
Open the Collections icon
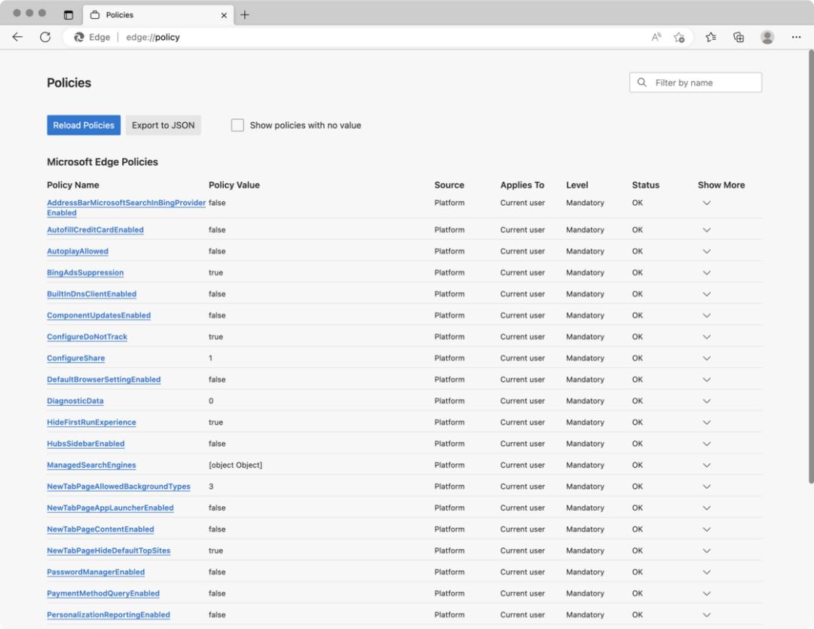pos(738,37)
